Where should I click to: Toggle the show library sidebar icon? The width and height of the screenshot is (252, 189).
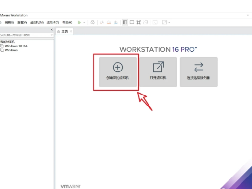point(125,23)
